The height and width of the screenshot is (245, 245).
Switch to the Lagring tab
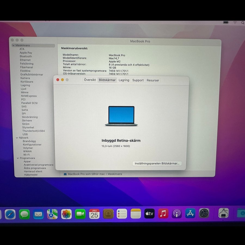pyautogui.click(x=124, y=80)
